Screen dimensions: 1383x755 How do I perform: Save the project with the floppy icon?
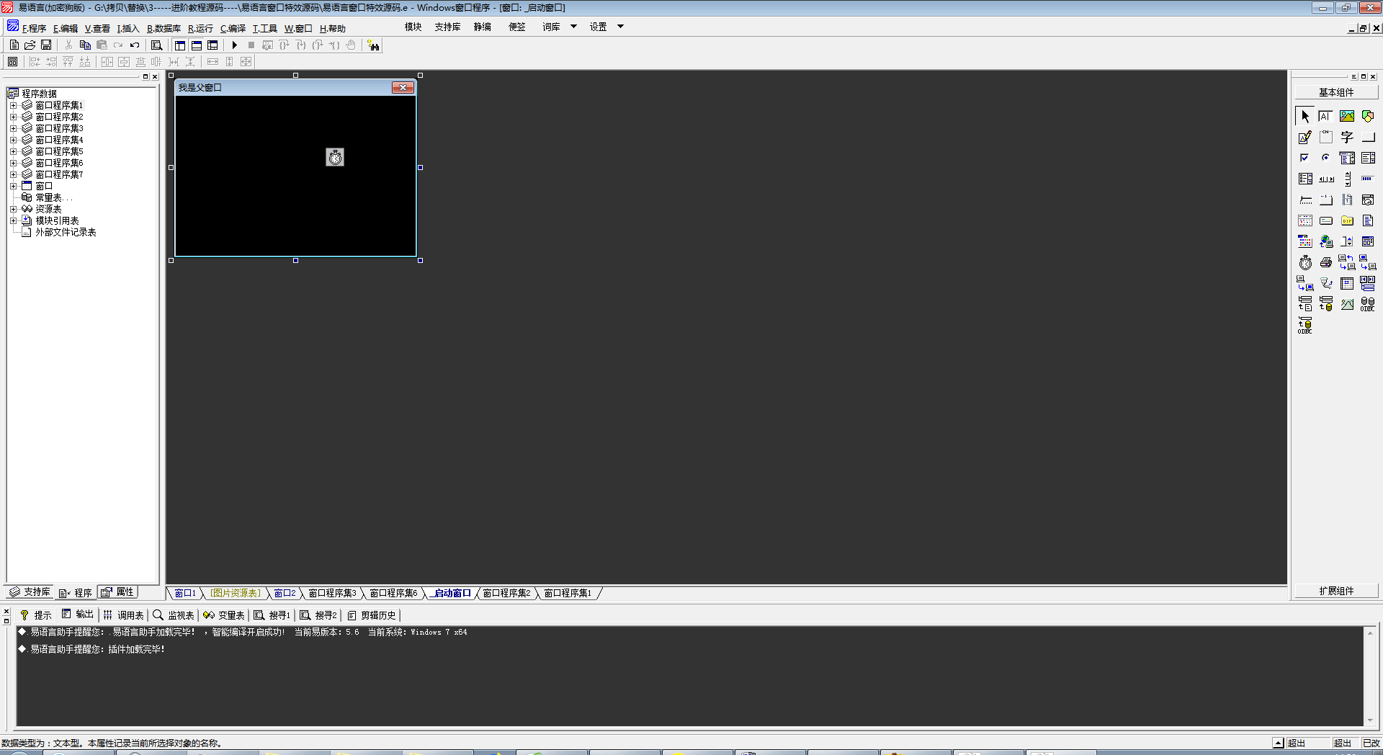46,45
